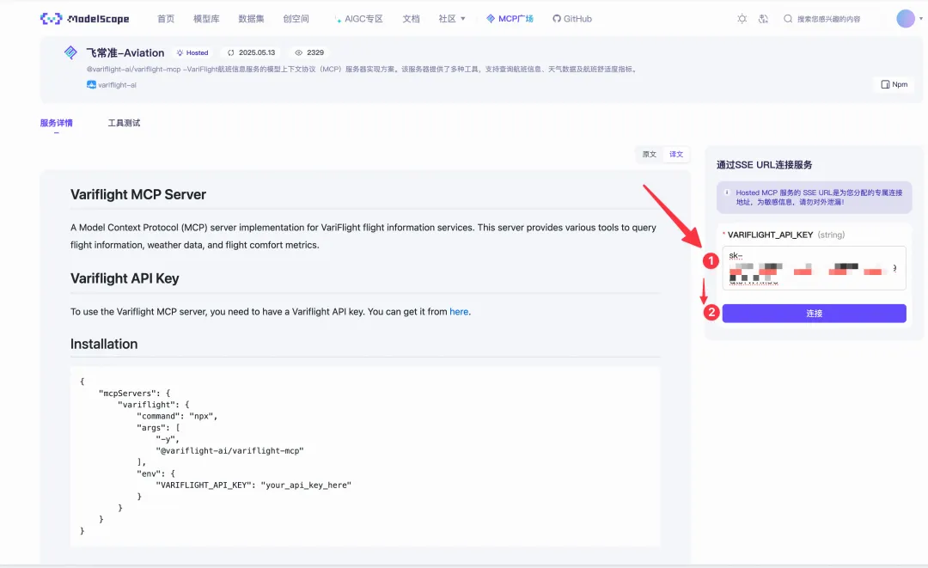Click the "VARIFLIGHT_API_KEY": "your_api_key_here" code line
Viewport: 928px width, 568px height.
click(253, 486)
